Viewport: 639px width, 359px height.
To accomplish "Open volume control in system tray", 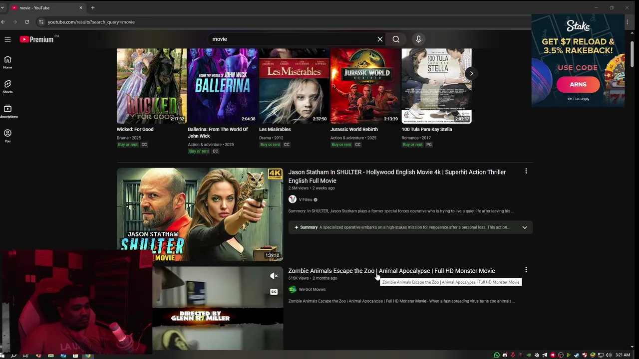I will tap(609, 355).
